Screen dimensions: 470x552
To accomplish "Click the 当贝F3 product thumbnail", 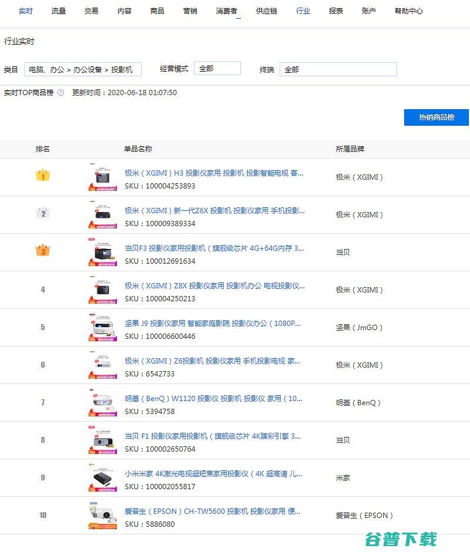I will point(103,252).
